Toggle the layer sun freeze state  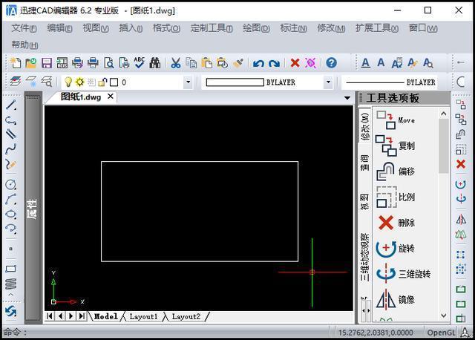[79, 82]
